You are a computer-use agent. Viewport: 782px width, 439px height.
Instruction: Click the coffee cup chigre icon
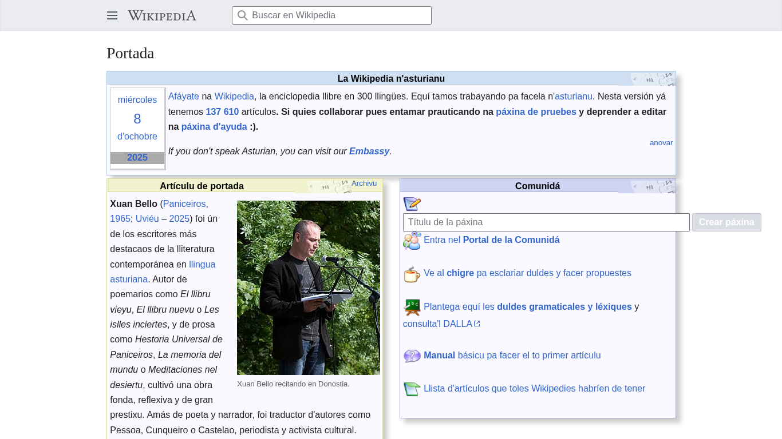[x=412, y=274]
